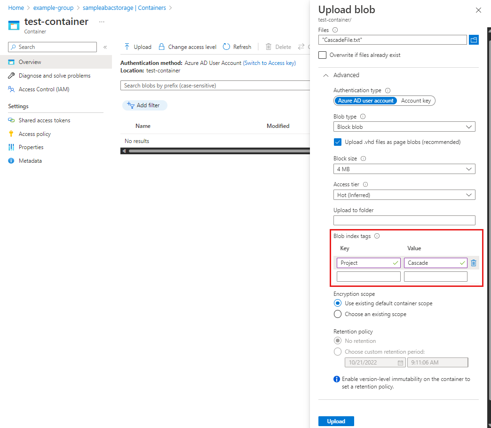This screenshot has width=491, height=428.
Task: Navigate to example-group breadcrumb
Action: click(53, 8)
